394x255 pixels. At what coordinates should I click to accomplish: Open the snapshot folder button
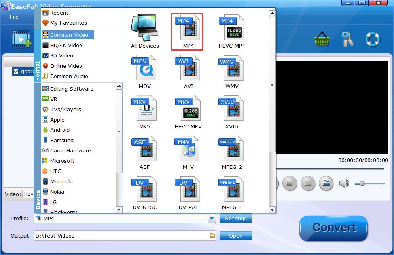[326, 183]
